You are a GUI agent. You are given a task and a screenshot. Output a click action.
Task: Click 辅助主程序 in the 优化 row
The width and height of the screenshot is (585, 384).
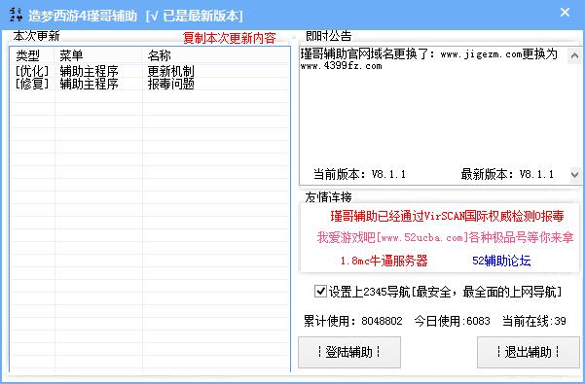point(90,71)
